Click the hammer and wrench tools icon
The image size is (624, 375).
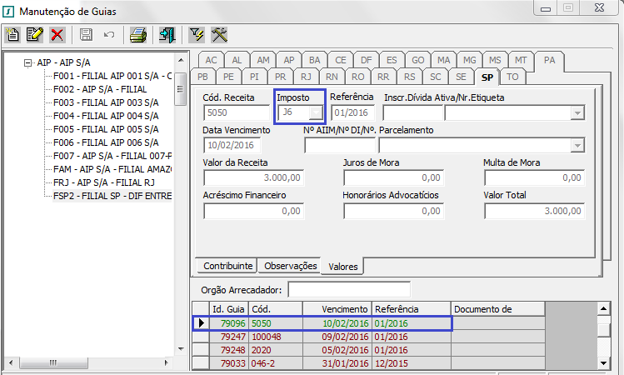point(219,35)
